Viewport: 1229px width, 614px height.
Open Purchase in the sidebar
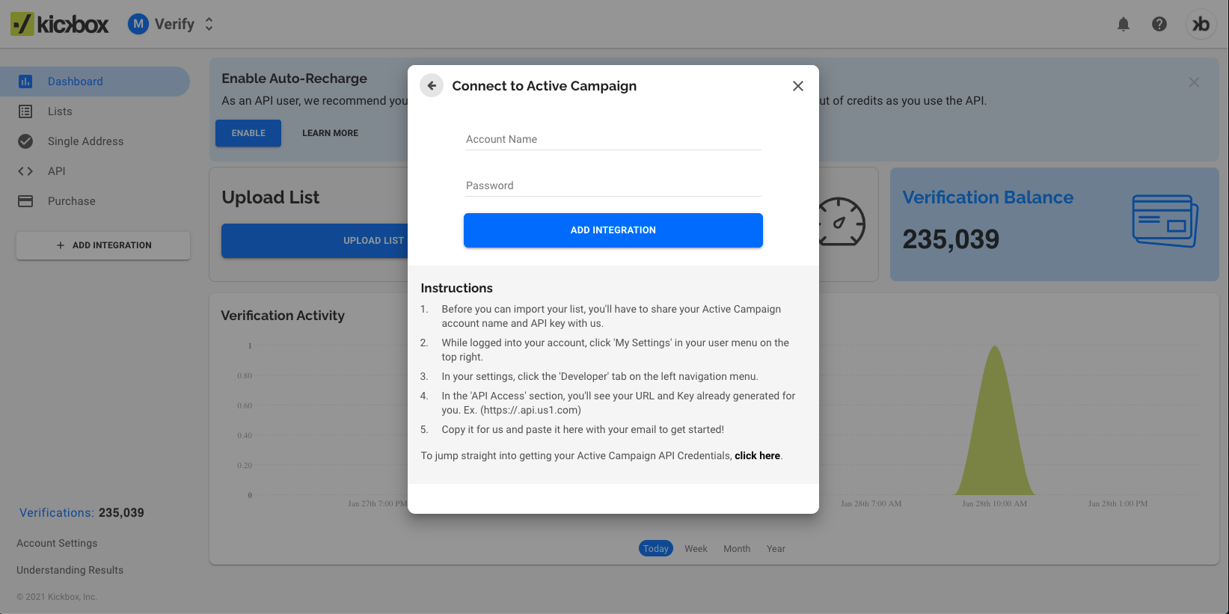click(x=95, y=201)
